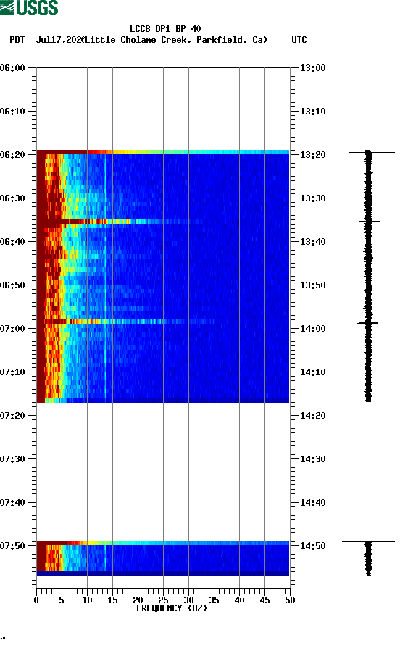The image size is (400, 646).
Task: Select the title text 'LCCB DP1 BP 40'
Action: [165, 29]
